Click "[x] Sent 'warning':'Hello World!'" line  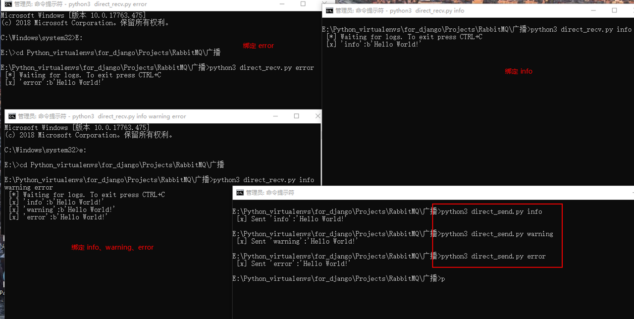[296, 241]
